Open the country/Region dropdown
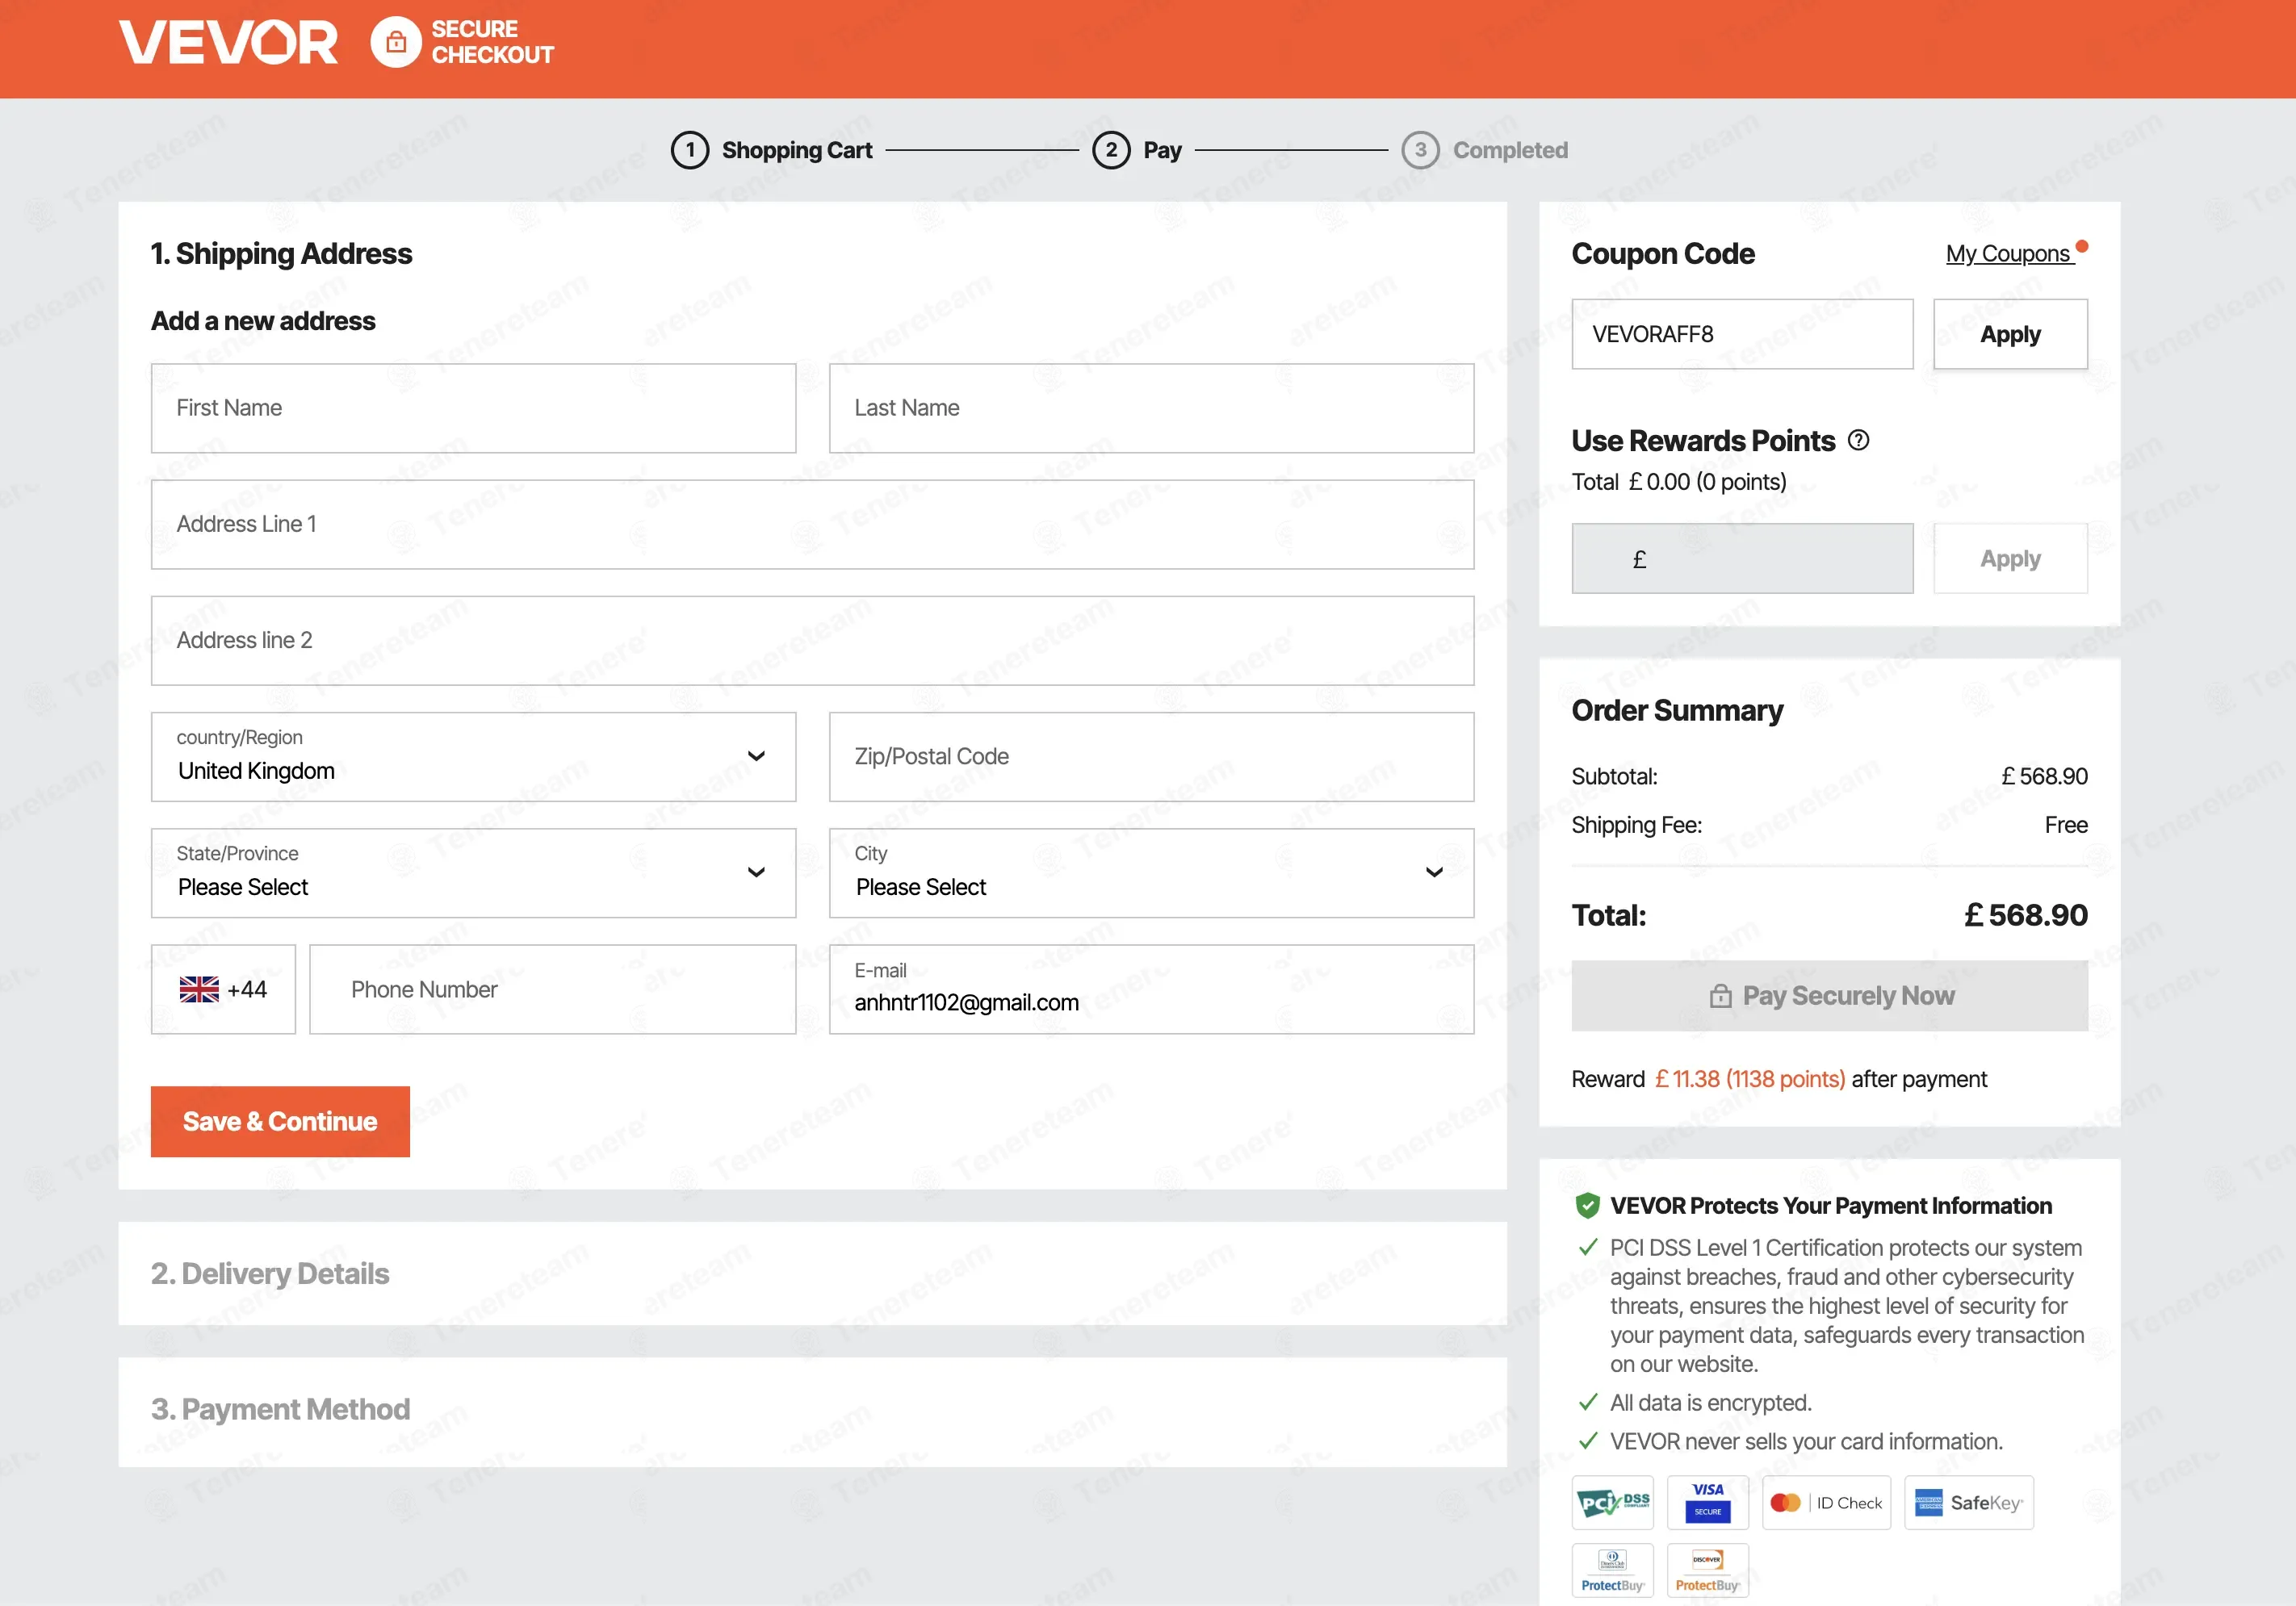 [473, 756]
